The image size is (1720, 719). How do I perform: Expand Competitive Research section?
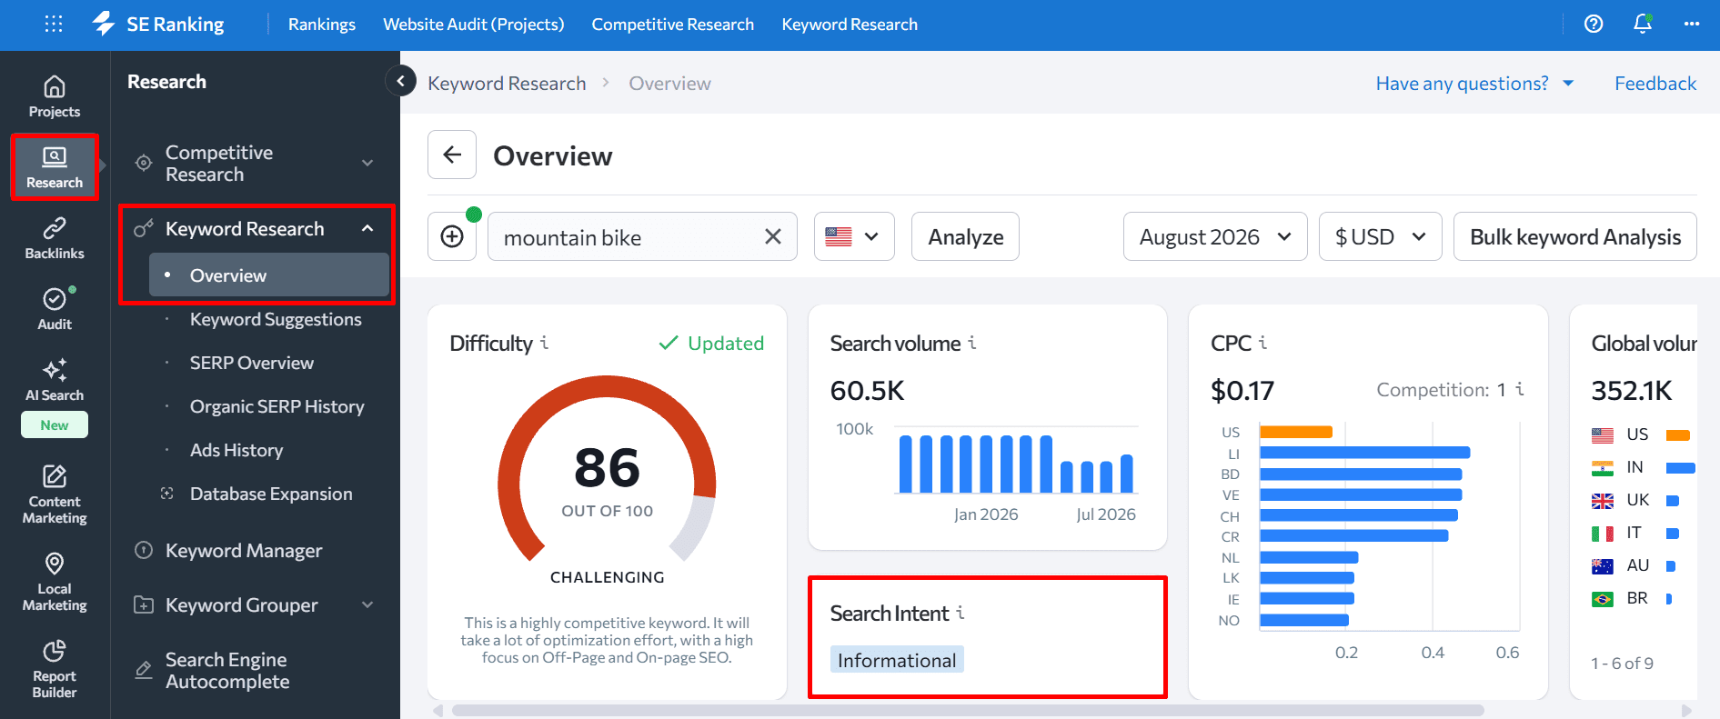coord(367,163)
